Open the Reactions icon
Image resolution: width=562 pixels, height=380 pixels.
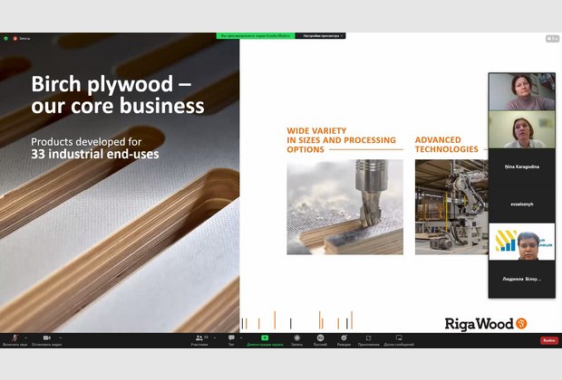pos(344,337)
